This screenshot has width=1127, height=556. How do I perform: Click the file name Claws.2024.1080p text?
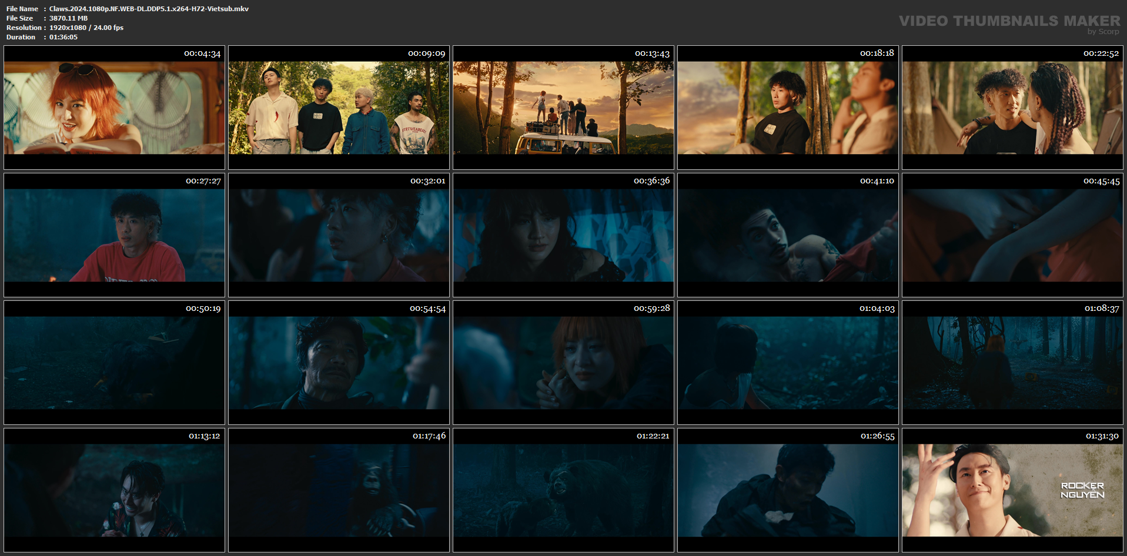coord(149,9)
